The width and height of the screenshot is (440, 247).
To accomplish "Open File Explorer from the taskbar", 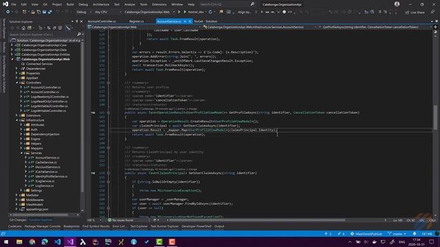I will (19, 242).
